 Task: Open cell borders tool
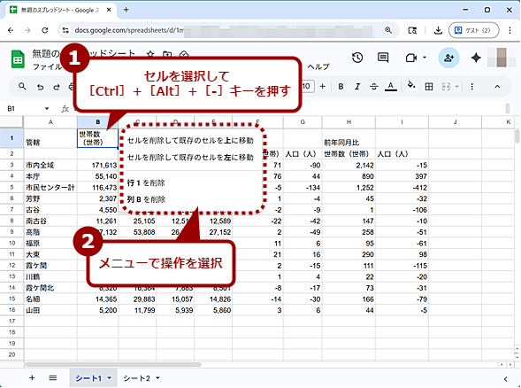pyautogui.click(x=429, y=87)
